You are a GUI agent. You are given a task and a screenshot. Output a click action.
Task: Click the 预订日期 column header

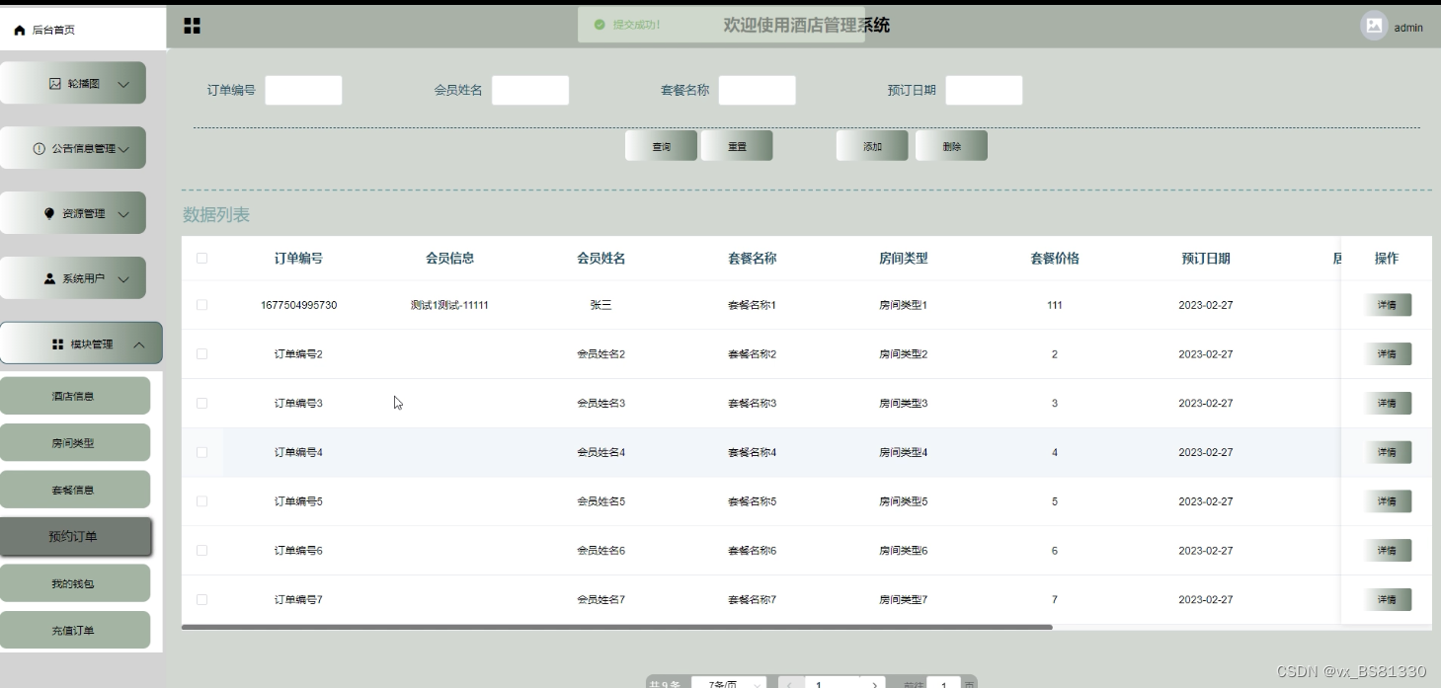[x=1205, y=259]
